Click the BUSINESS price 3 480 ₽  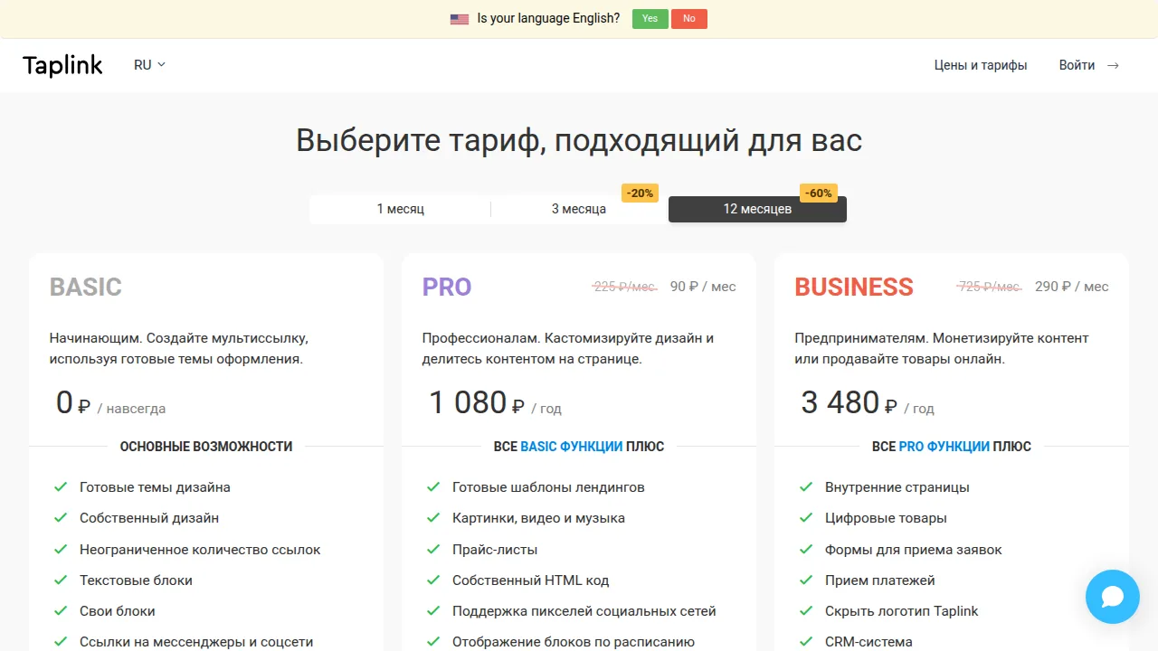[x=850, y=403]
